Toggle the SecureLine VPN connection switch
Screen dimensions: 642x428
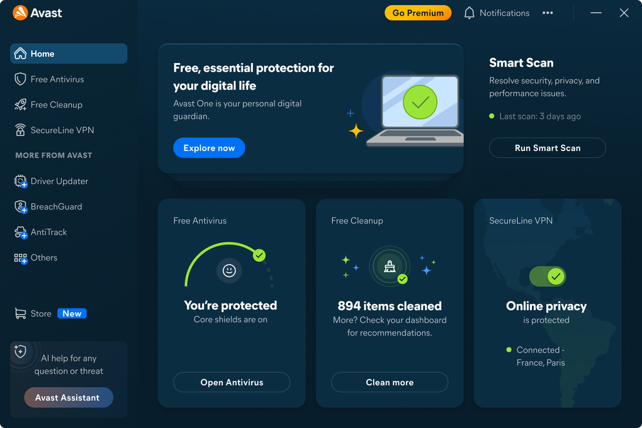tap(547, 276)
